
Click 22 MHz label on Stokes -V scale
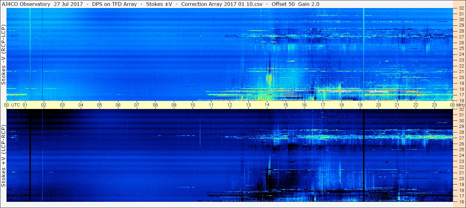click(461, 66)
